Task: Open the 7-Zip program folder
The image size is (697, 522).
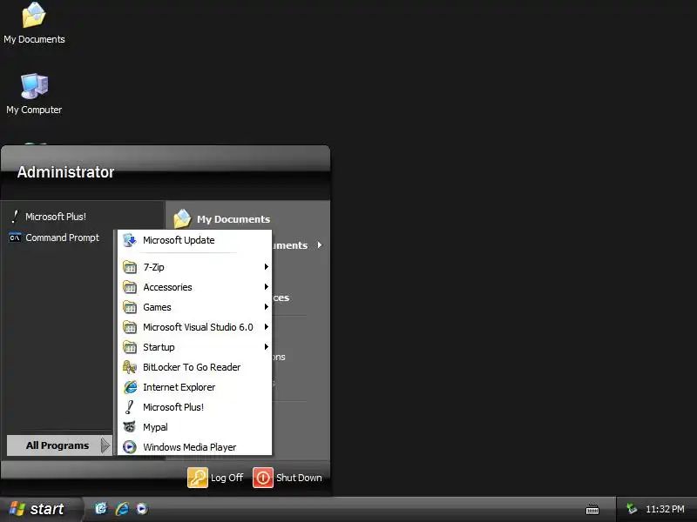Action: tap(194, 267)
